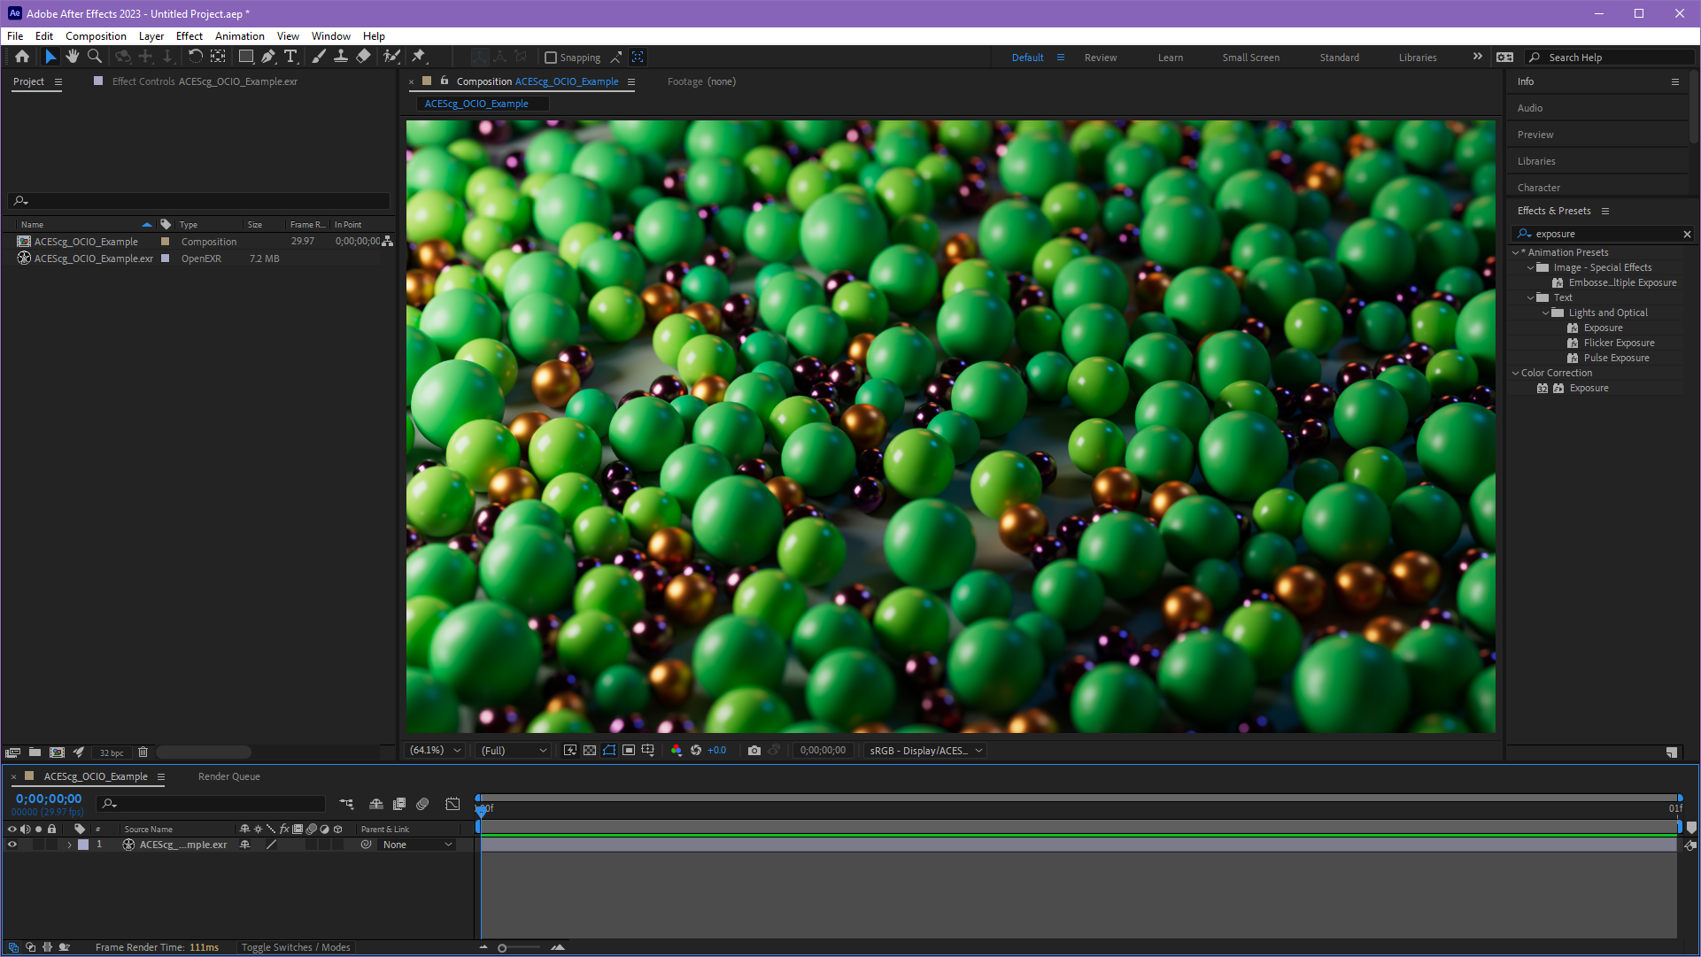Open the sRGB display color space dropdown

pos(925,751)
